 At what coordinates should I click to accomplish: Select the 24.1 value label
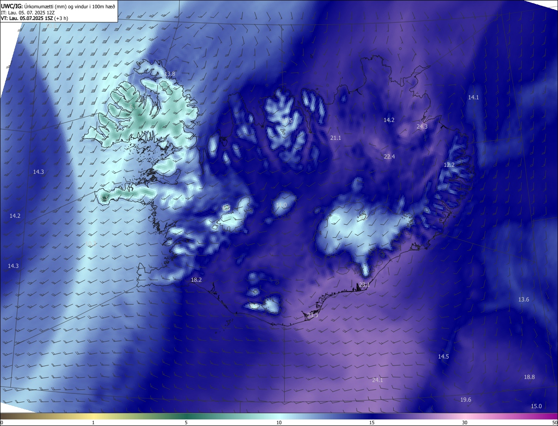point(378,380)
